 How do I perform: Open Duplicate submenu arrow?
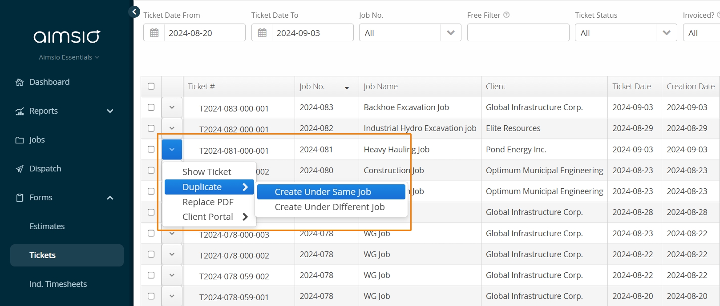click(x=245, y=187)
